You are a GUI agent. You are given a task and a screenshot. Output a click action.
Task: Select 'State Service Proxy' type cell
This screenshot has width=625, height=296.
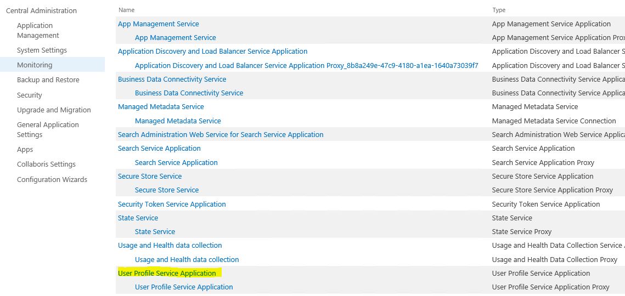(x=521, y=231)
